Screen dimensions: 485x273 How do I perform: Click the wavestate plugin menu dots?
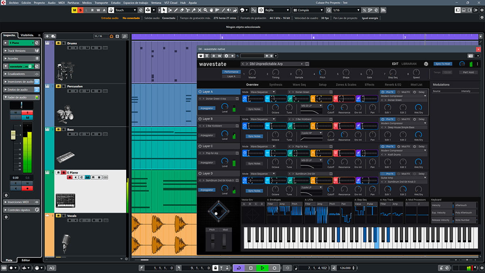coord(477,64)
